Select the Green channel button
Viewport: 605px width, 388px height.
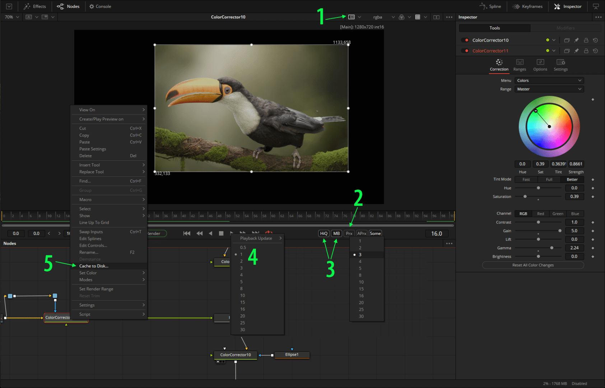point(558,213)
